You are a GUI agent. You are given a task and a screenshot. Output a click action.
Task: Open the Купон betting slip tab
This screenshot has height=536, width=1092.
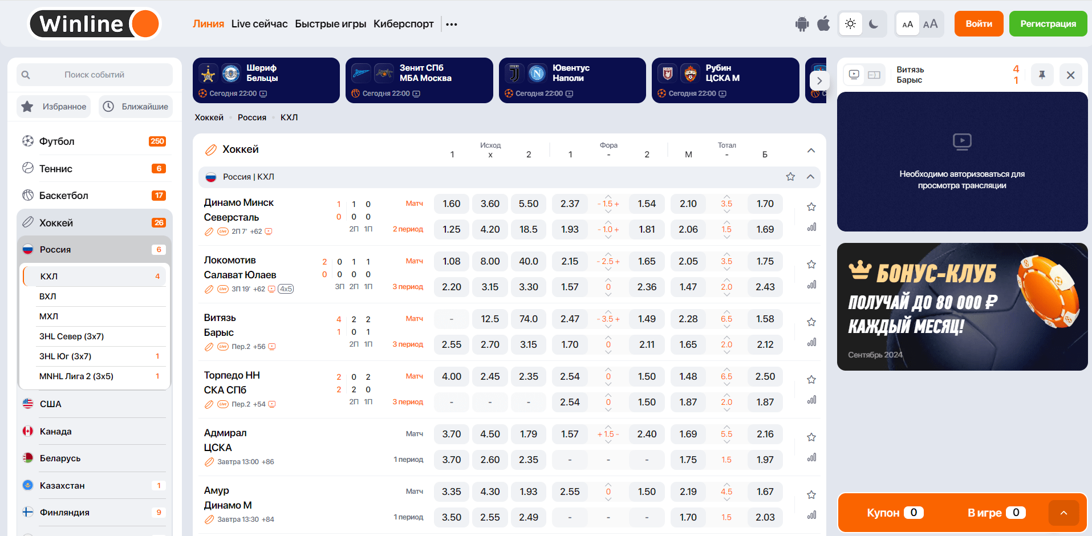coord(895,513)
